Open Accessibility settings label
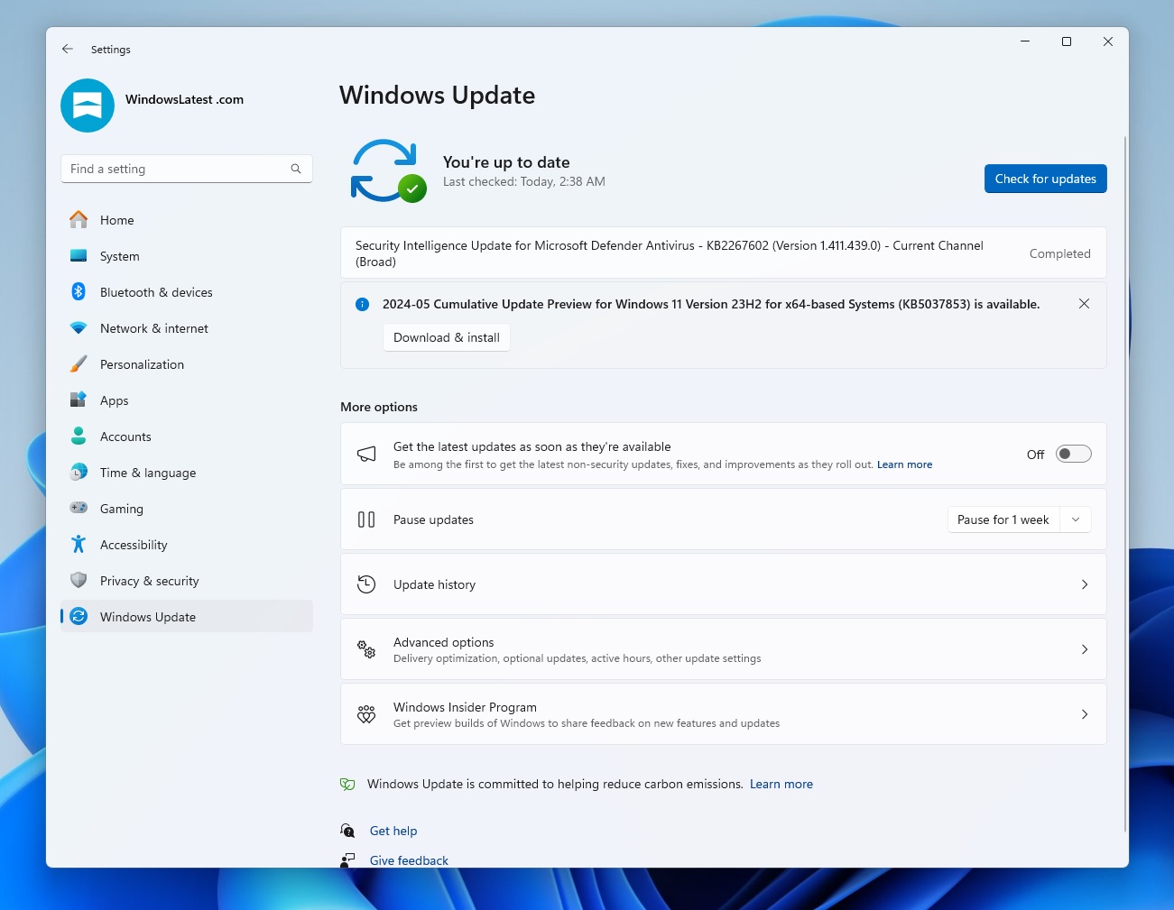1174x910 pixels. 134,545
